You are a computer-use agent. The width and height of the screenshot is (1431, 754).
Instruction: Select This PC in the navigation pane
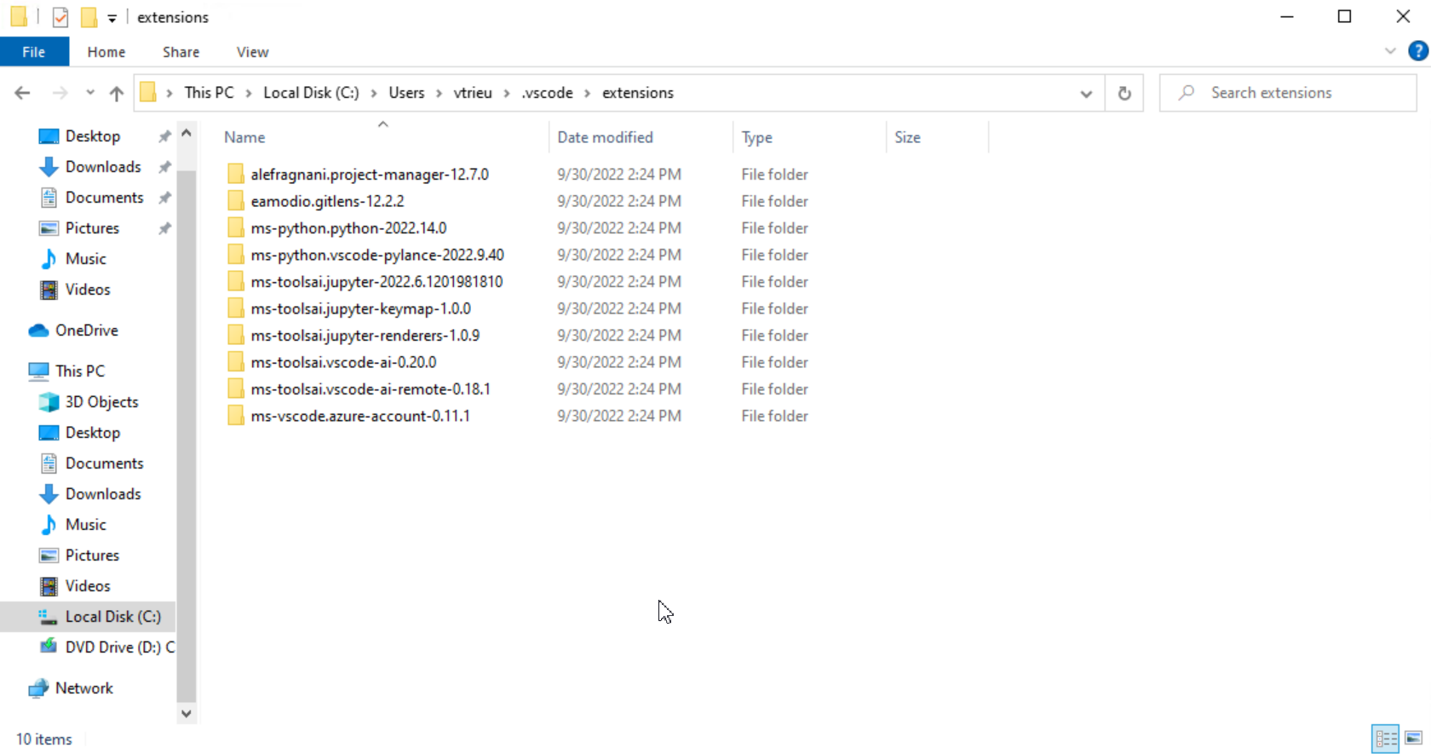(79, 371)
